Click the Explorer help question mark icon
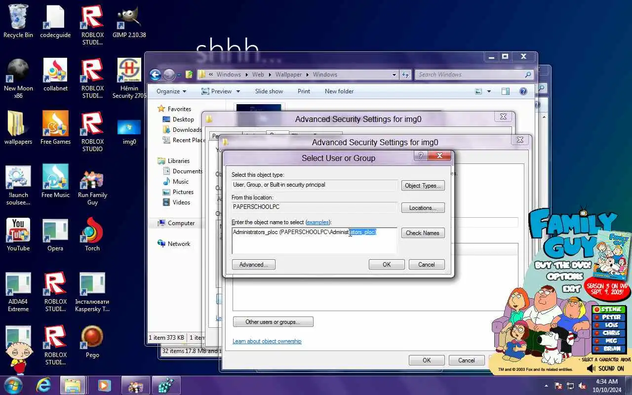The width and height of the screenshot is (632, 395). (523, 91)
